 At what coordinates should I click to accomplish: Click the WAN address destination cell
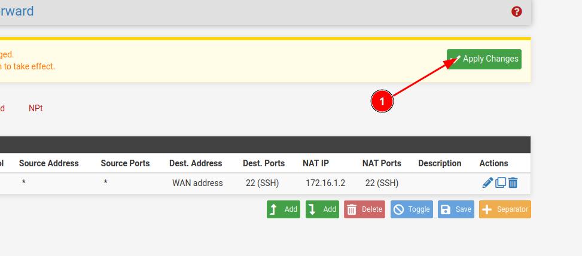197,183
